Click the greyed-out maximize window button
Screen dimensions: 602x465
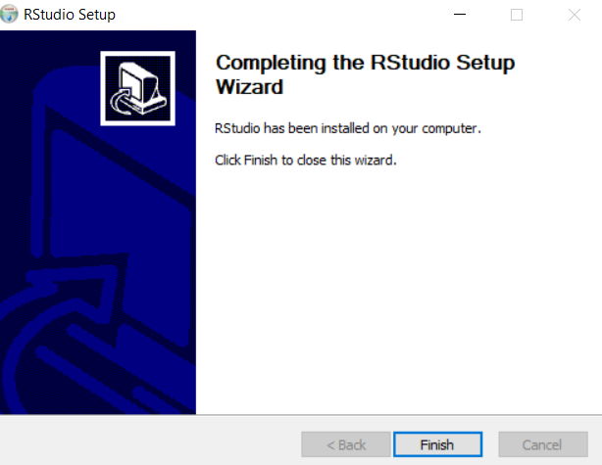[x=517, y=15]
